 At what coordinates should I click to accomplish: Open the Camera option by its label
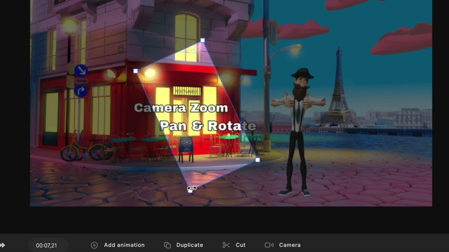coord(290,245)
